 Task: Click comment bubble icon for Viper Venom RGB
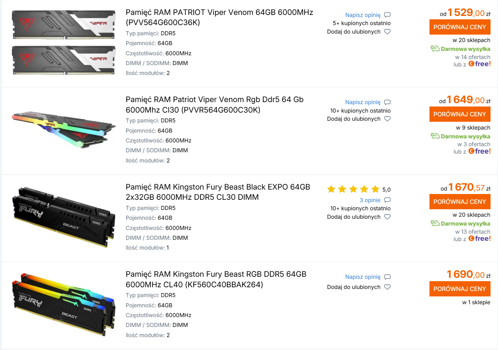(387, 102)
